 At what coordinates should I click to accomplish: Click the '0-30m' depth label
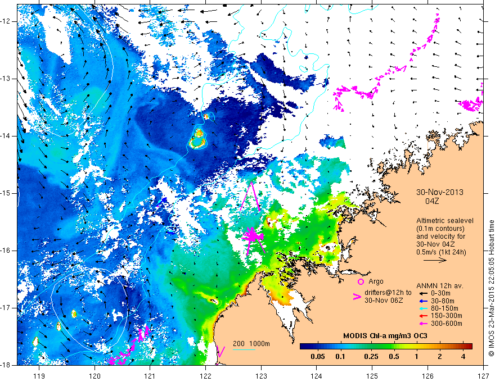(x=441, y=293)
